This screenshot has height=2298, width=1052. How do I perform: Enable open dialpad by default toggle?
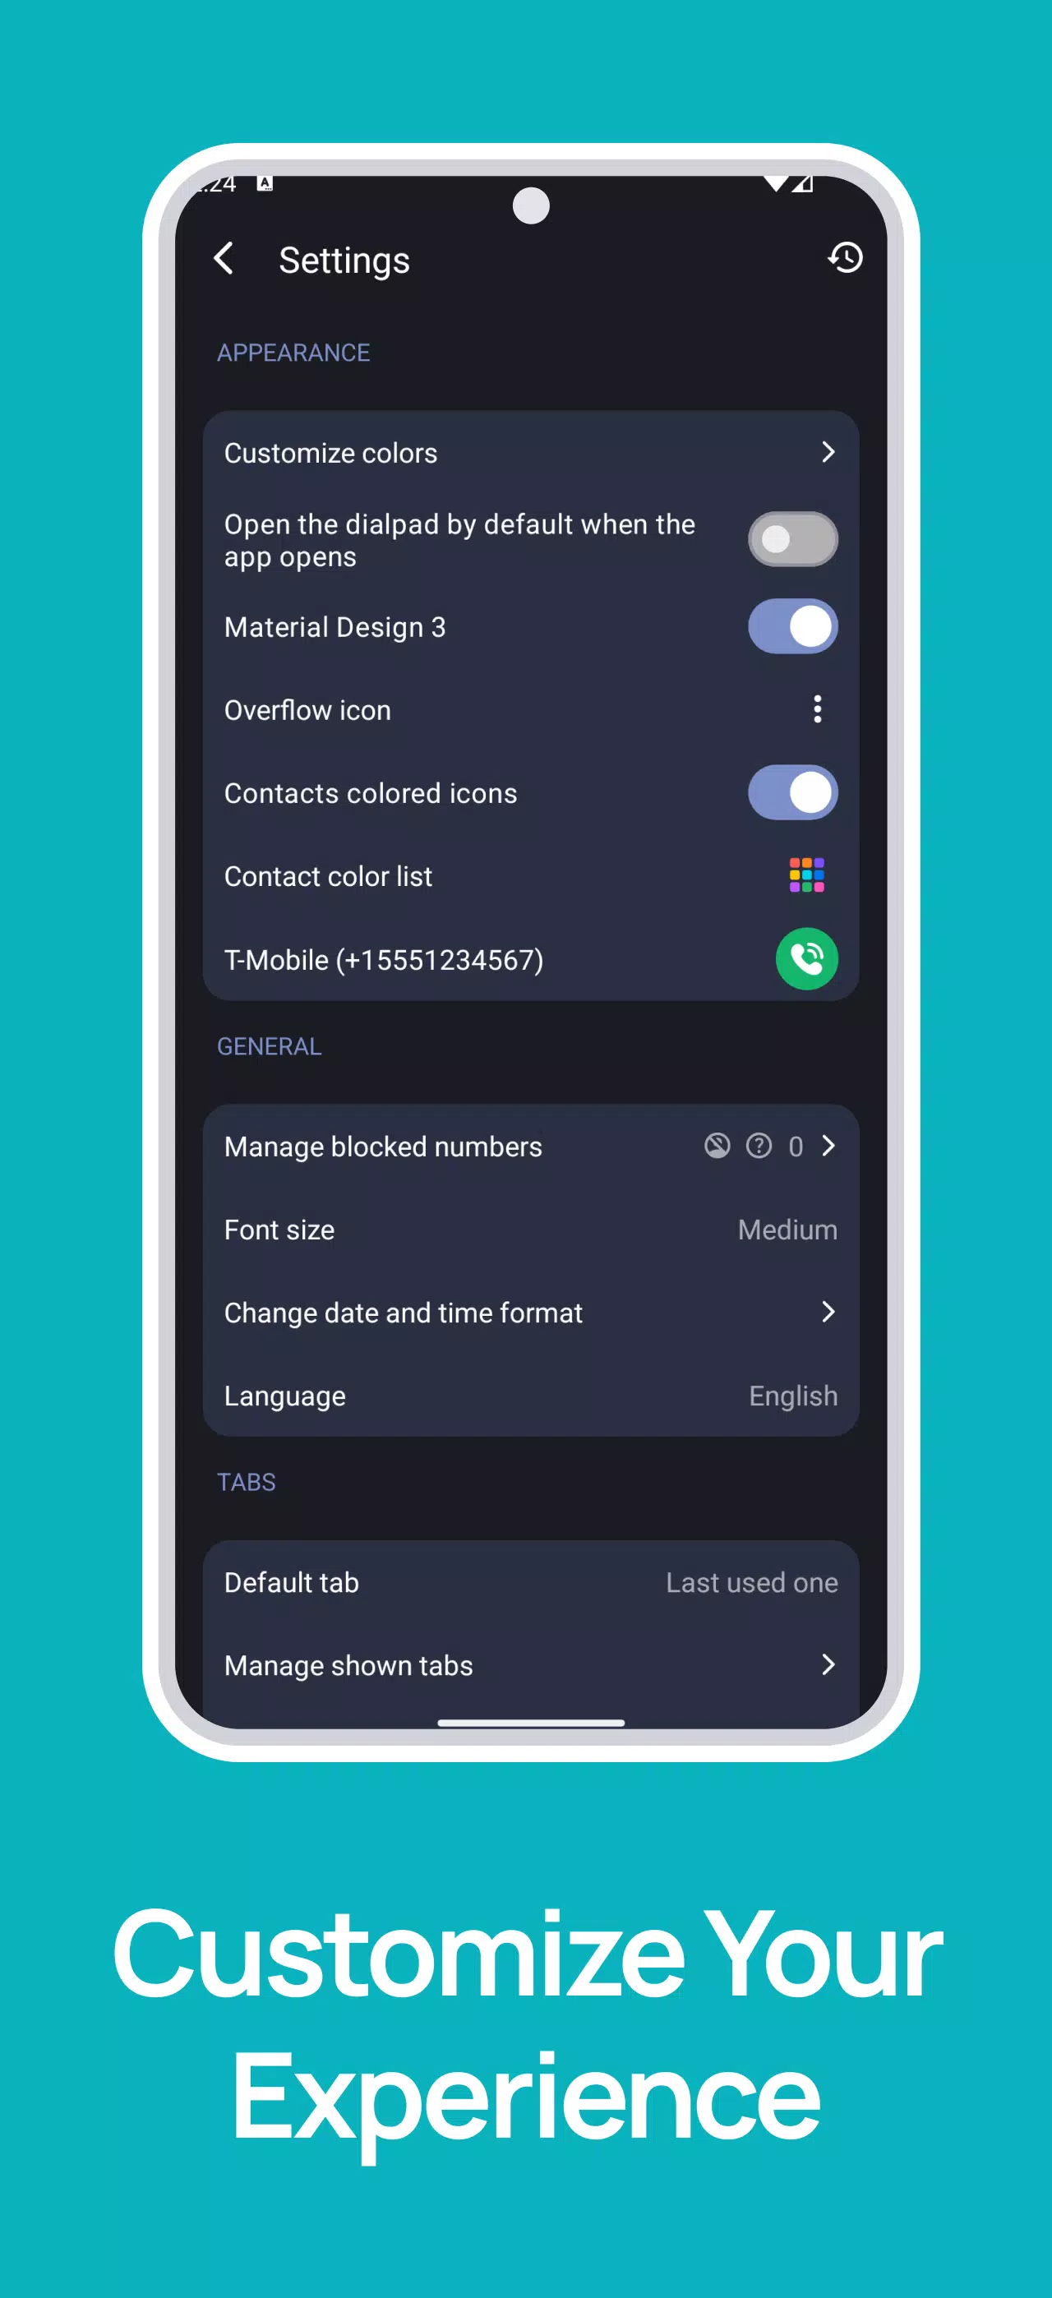pyautogui.click(x=792, y=539)
